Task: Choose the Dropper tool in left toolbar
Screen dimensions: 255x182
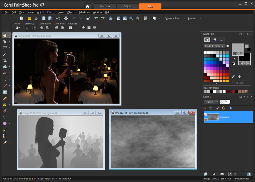Action: click(x=5, y=54)
